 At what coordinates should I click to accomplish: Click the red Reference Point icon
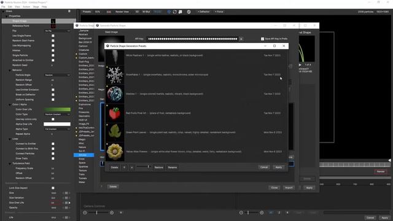pyautogui.click(x=53, y=26)
